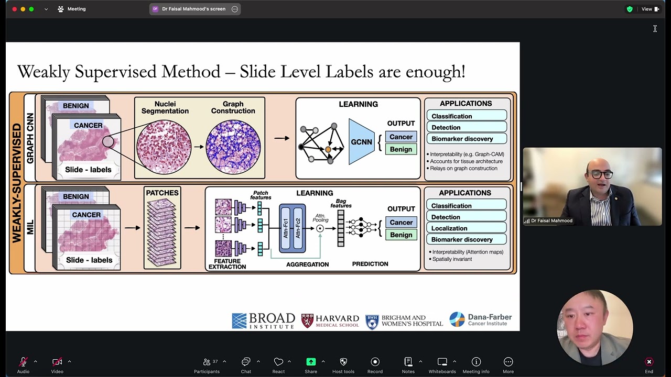Expand caret next to Participants
671x377 pixels.
click(224, 362)
